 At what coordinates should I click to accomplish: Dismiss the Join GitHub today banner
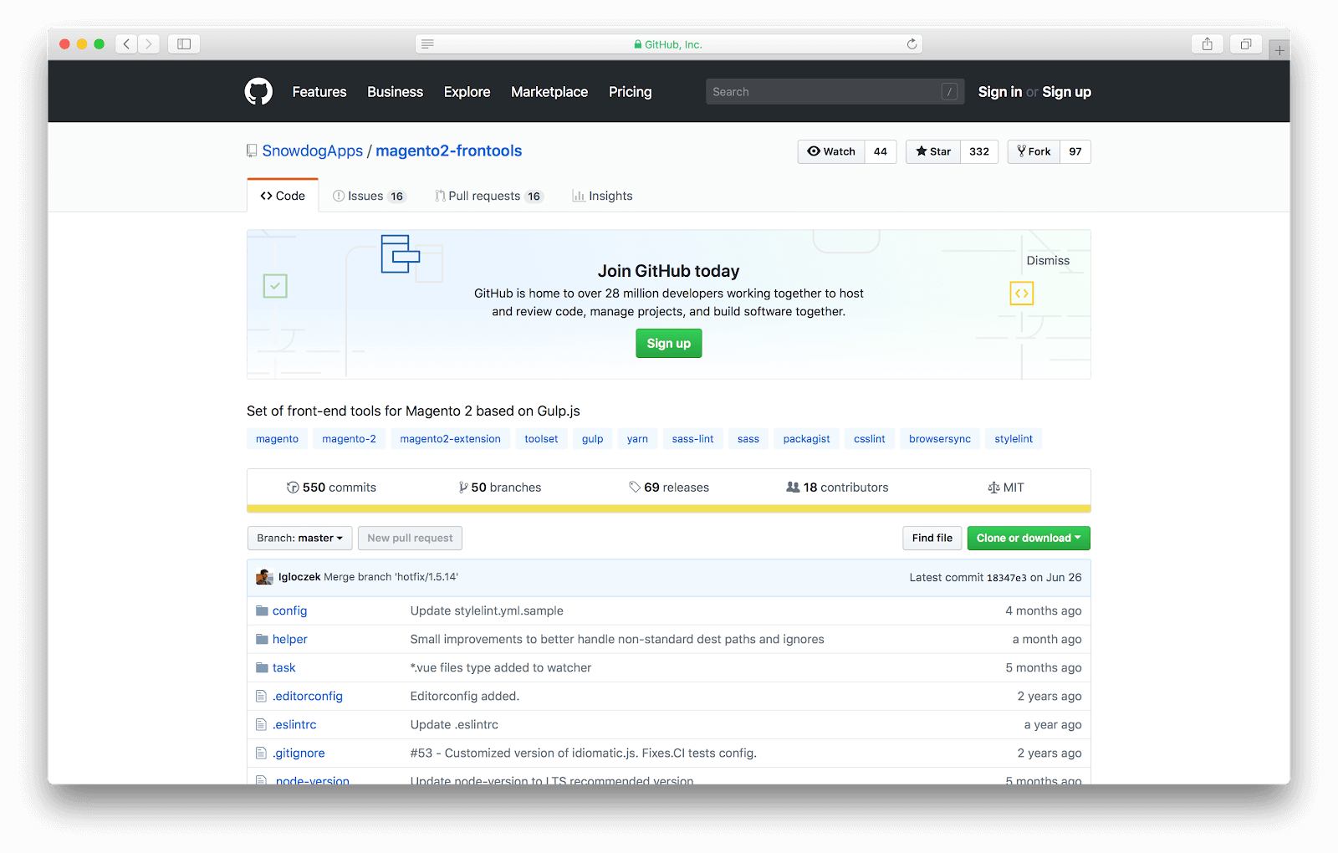point(1048,260)
